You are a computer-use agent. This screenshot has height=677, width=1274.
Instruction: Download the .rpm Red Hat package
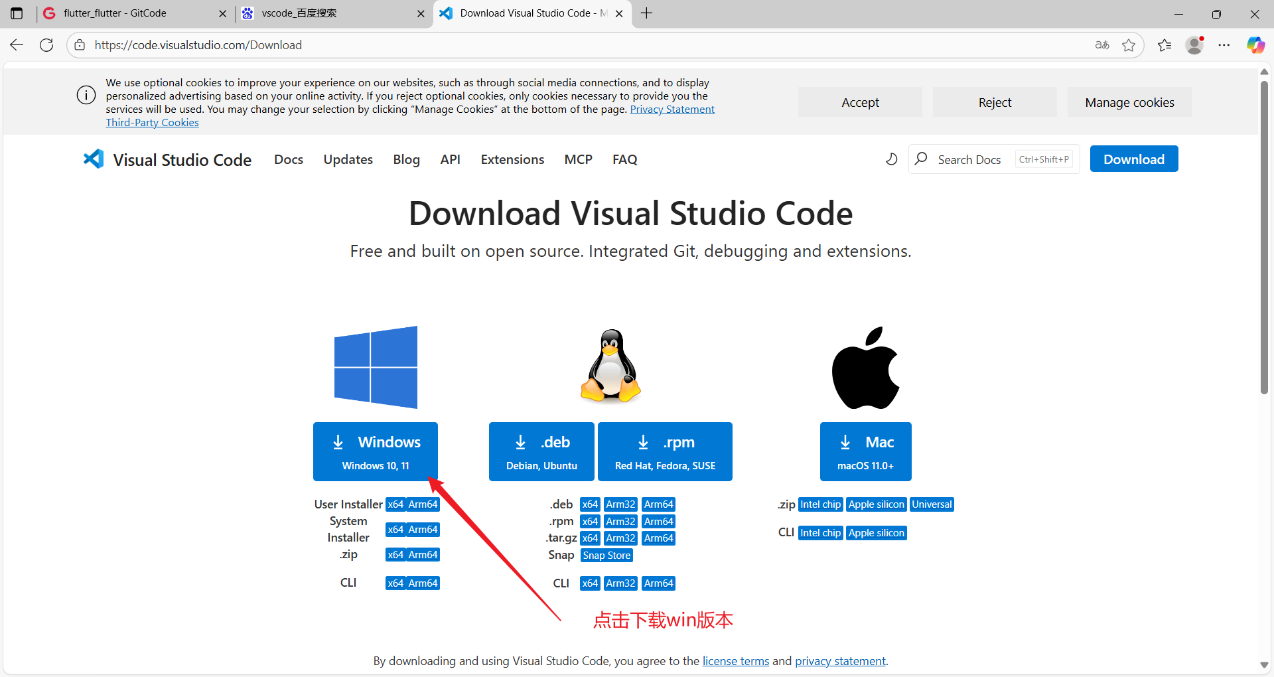[665, 451]
